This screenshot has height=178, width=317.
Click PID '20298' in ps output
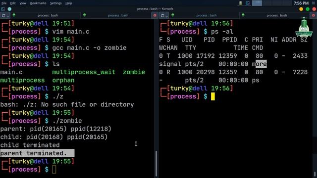[206, 72]
